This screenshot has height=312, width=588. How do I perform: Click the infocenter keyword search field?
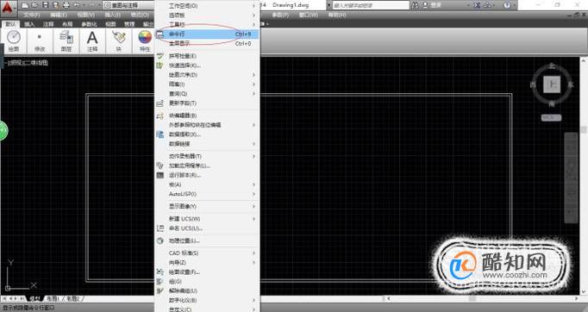click(x=371, y=5)
